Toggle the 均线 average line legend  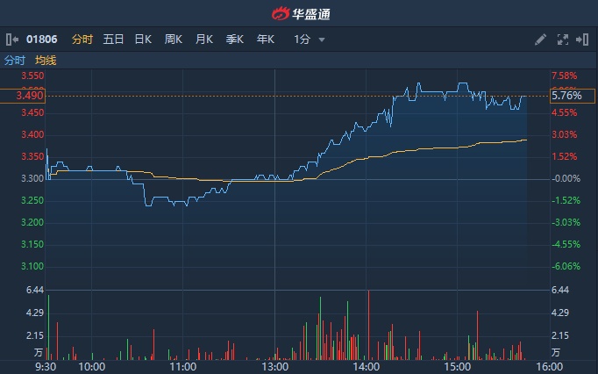[x=46, y=60]
